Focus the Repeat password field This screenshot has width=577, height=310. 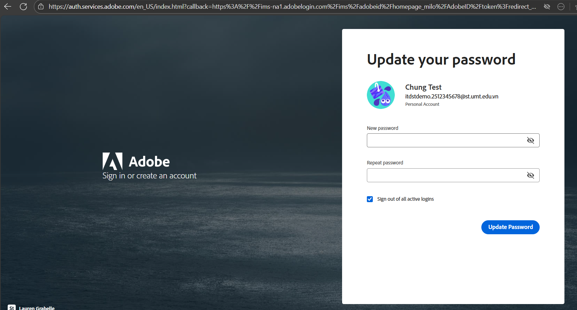coord(445,175)
